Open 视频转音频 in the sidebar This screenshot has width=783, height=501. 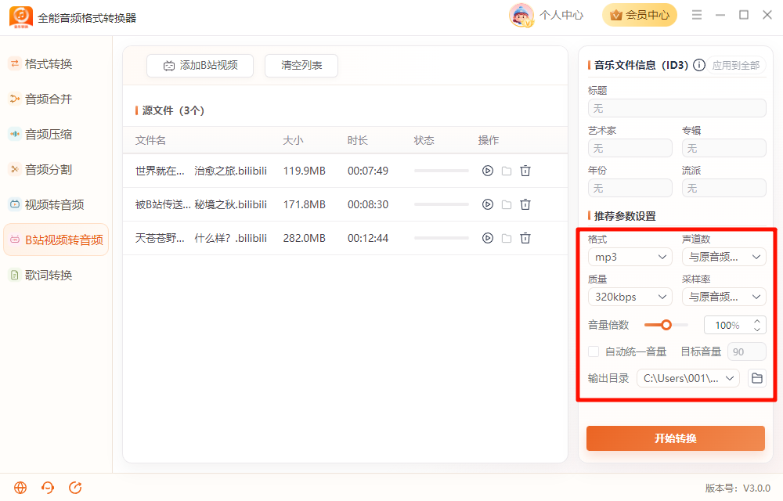tap(55, 204)
